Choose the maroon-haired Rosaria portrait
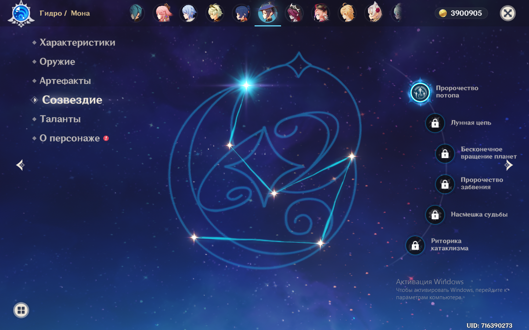The width and height of the screenshot is (529, 330). 294,13
